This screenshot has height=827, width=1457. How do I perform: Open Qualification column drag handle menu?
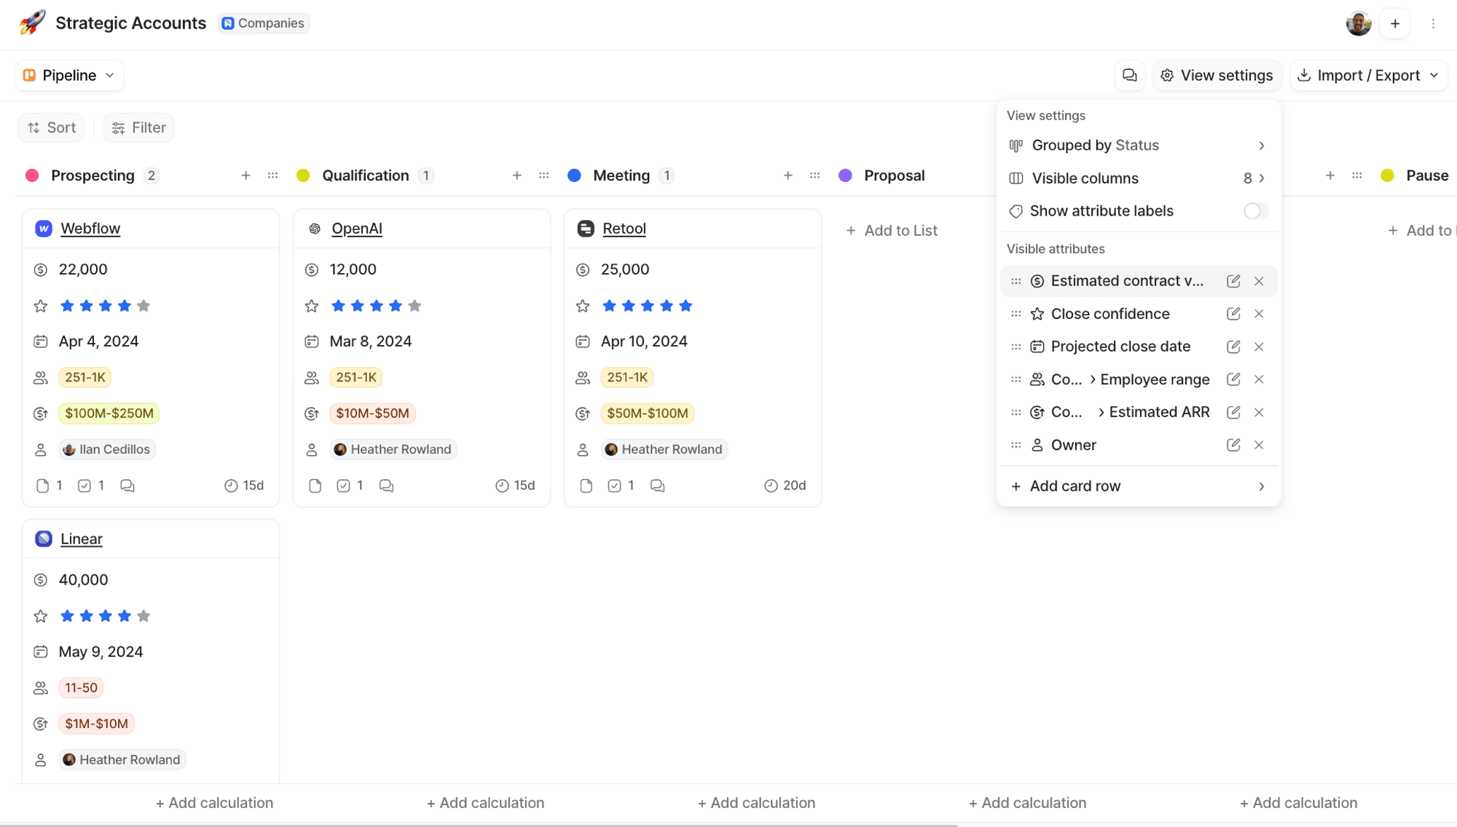pyautogui.click(x=543, y=175)
